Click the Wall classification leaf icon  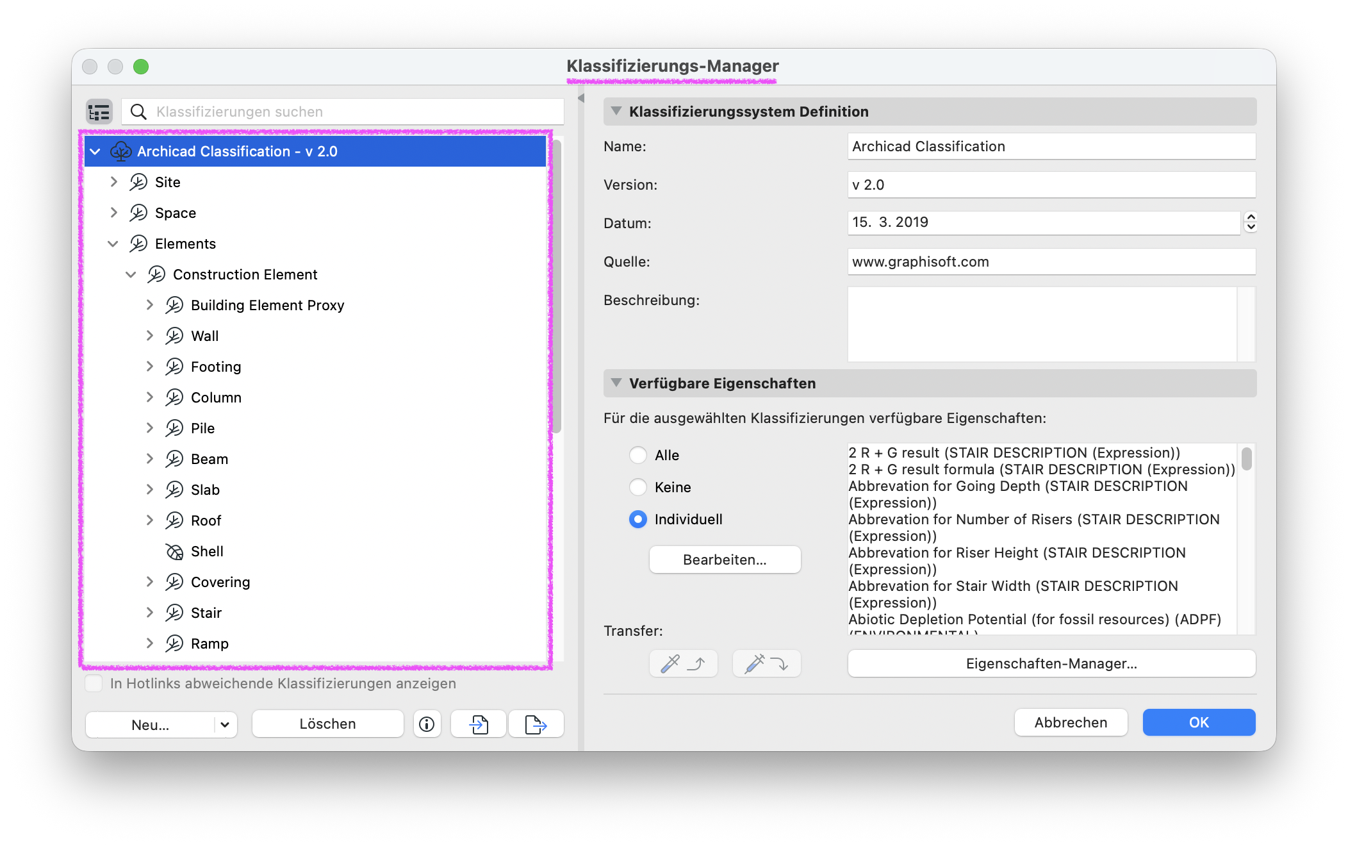pos(174,336)
